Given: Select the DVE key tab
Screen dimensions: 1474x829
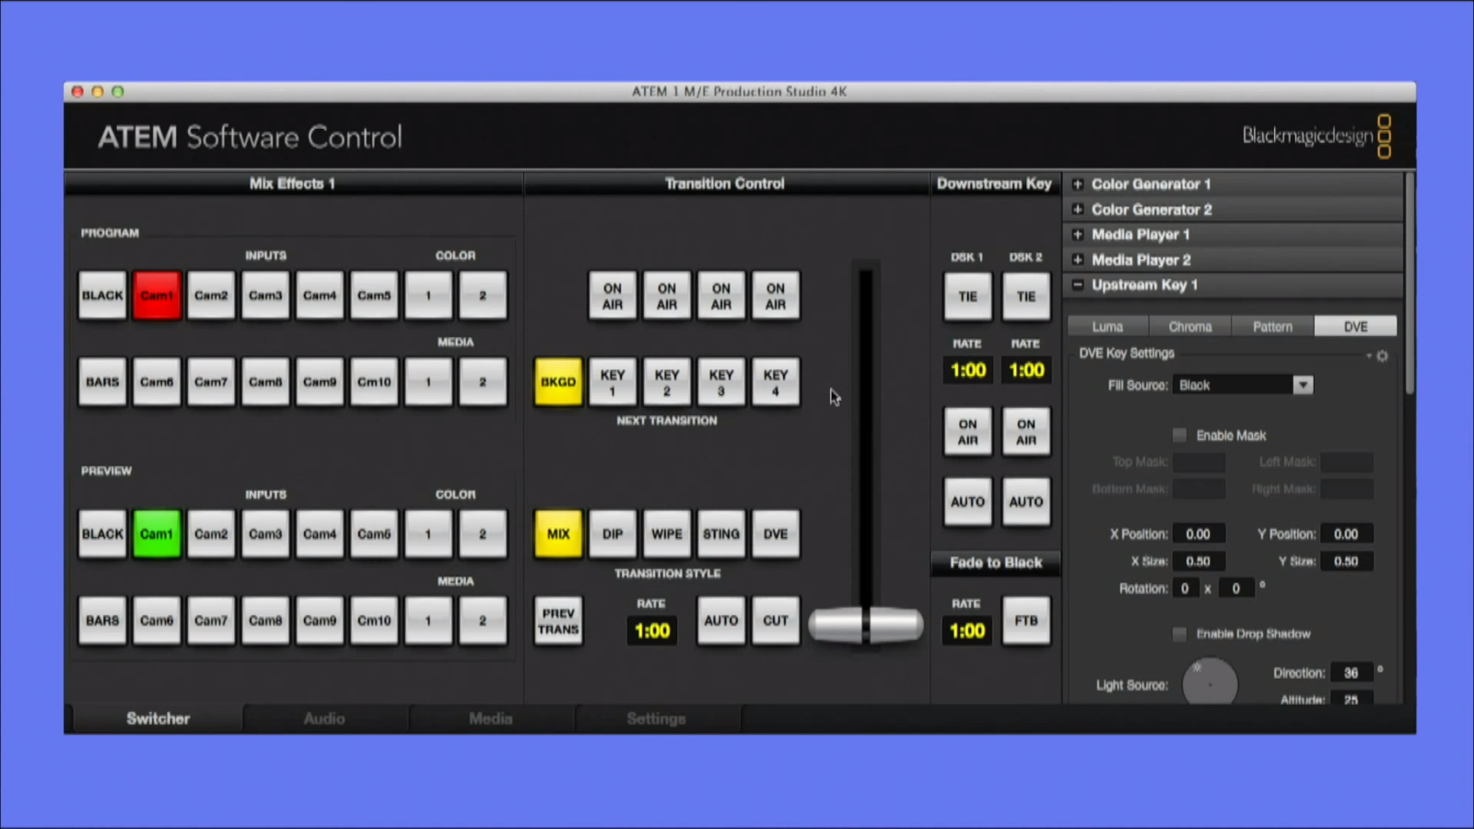Looking at the screenshot, I should 1355,327.
